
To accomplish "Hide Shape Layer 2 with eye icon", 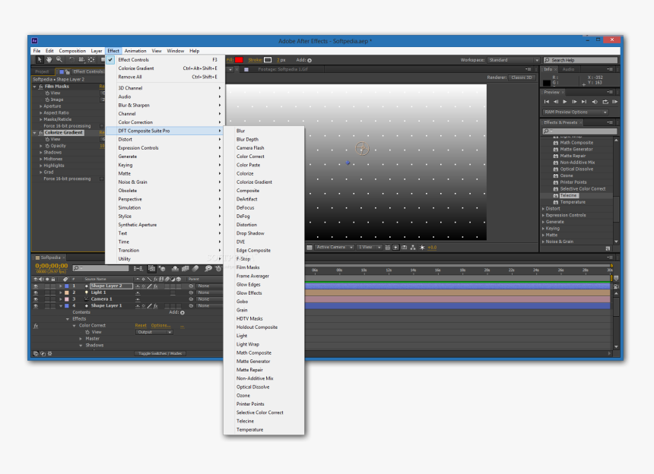I will click(x=36, y=286).
